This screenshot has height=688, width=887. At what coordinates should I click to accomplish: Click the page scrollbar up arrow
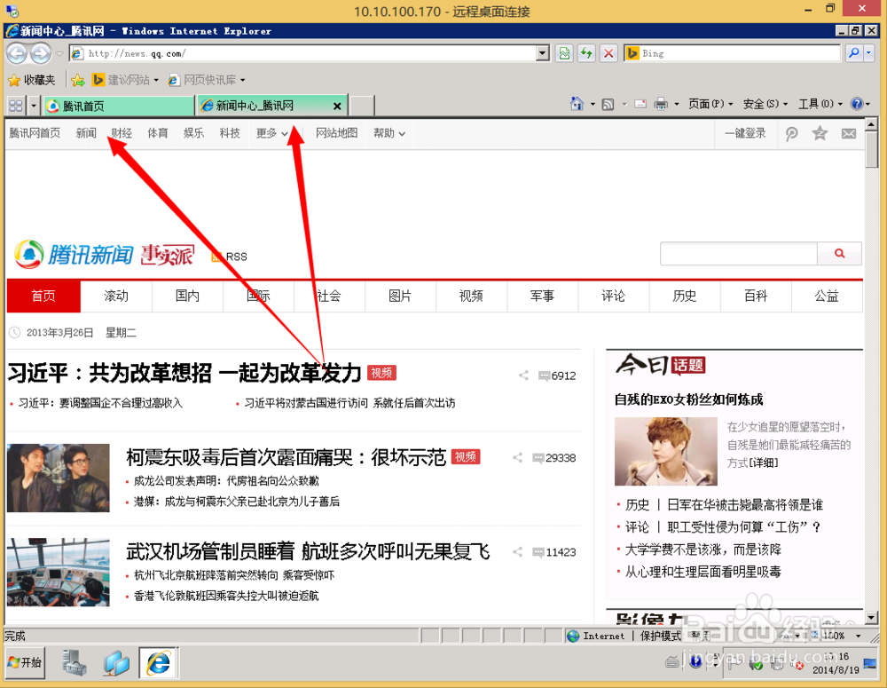tap(871, 124)
